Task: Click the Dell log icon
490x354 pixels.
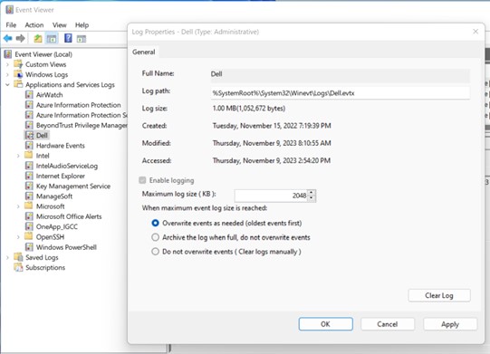Action: tap(29, 135)
